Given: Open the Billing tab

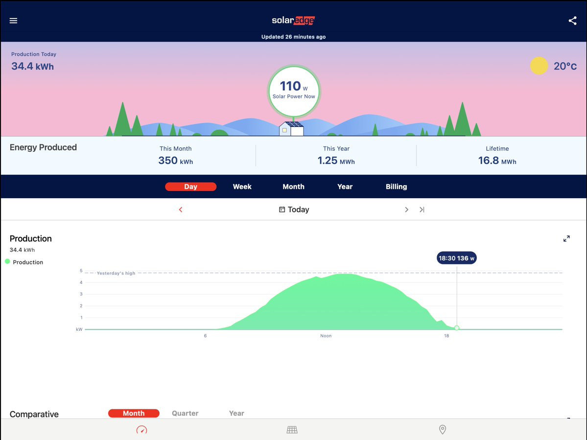Looking at the screenshot, I should (396, 186).
